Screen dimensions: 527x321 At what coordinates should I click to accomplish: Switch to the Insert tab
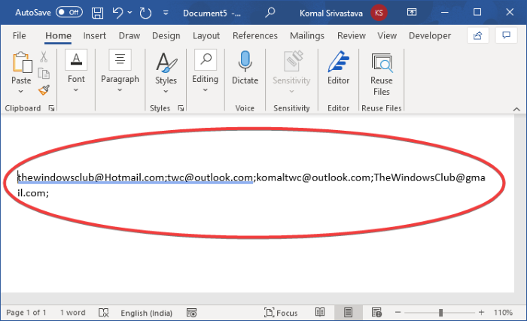pos(94,35)
